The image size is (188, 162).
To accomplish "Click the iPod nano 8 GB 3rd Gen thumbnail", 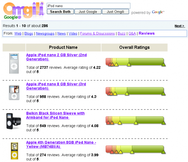I will pos(14,93).
